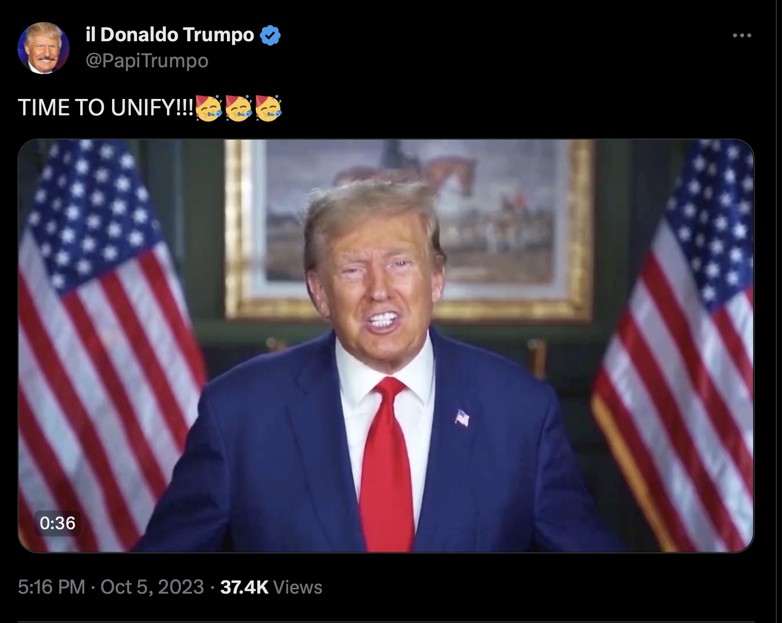This screenshot has width=782, height=623.
Task: Click the 5:16 PM timestamp link
Action: (x=51, y=587)
